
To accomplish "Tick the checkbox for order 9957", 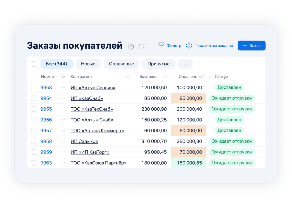I will tap(34, 130).
